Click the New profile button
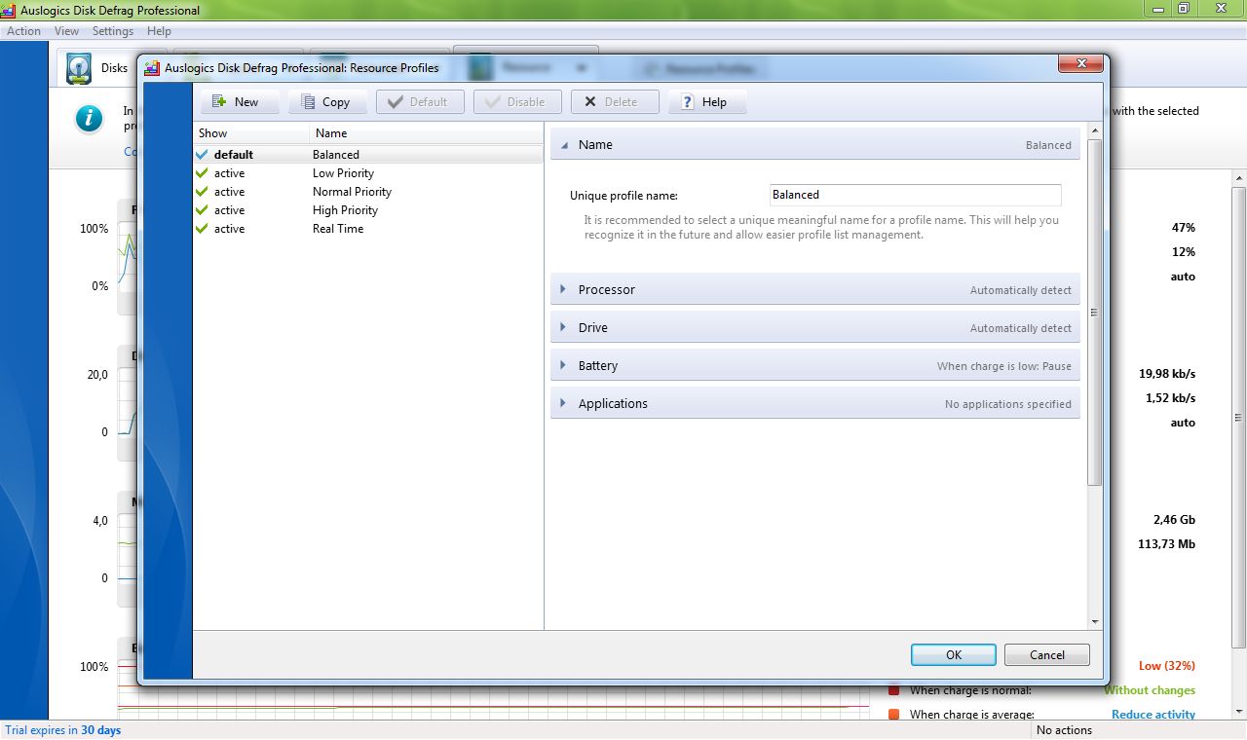This screenshot has width=1247, height=740. click(240, 101)
